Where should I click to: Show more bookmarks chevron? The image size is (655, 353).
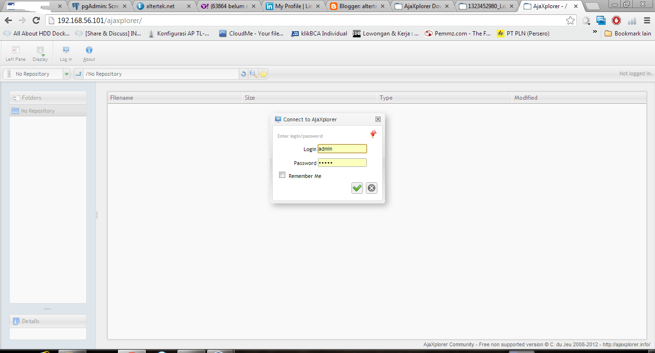point(595,32)
